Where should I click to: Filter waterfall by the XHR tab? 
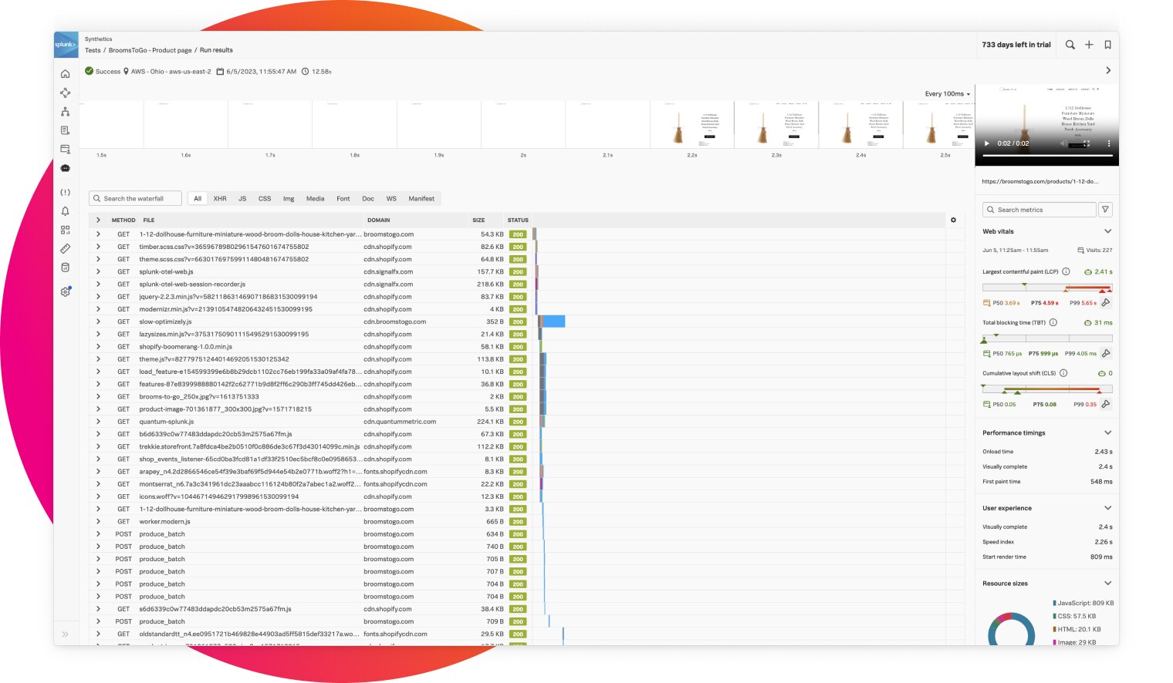click(x=220, y=199)
